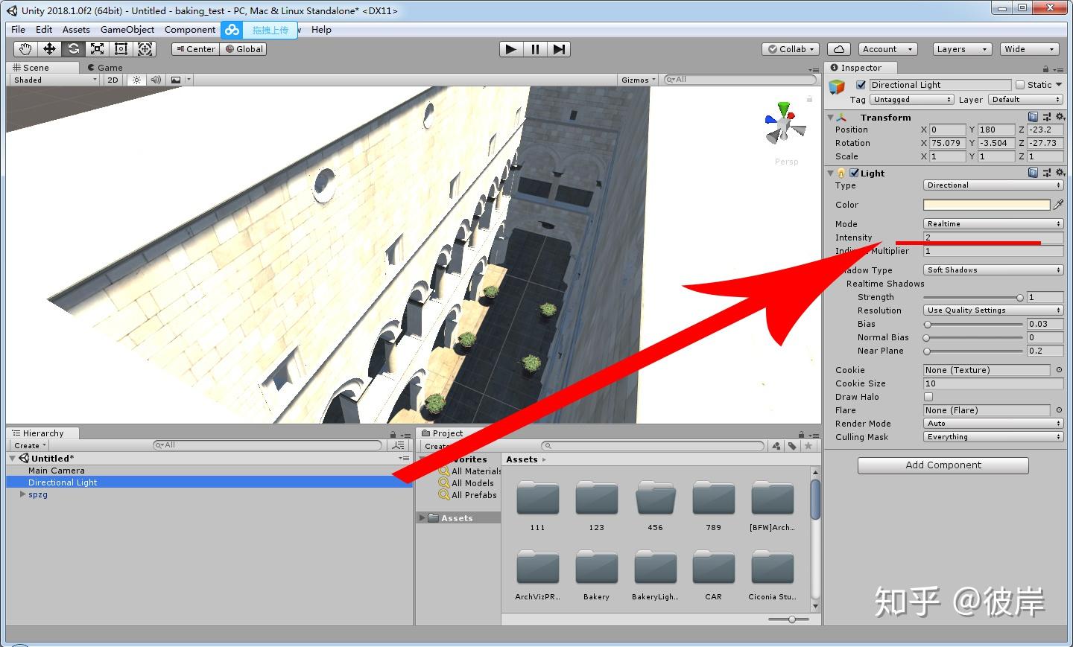
Task: Click the scene orientation gizmo
Action: (x=784, y=124)
